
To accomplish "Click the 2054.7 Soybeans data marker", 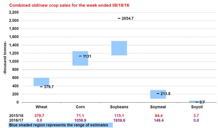I will coord(119,19).
